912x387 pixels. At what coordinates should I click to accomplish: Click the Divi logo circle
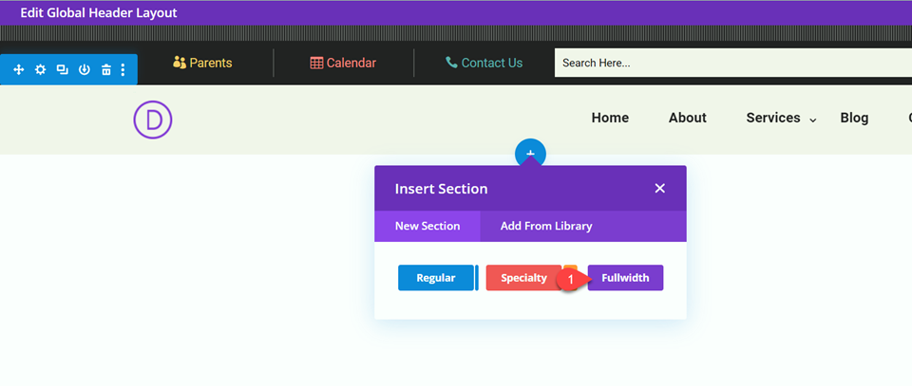[x=153, y=120]
